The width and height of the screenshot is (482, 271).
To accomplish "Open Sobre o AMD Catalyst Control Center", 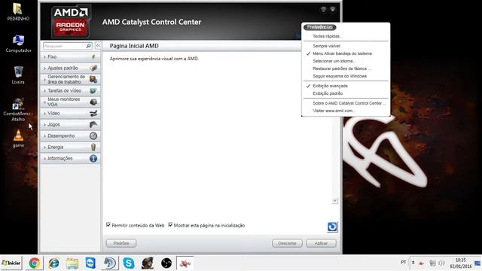I will tap(349, 103).
